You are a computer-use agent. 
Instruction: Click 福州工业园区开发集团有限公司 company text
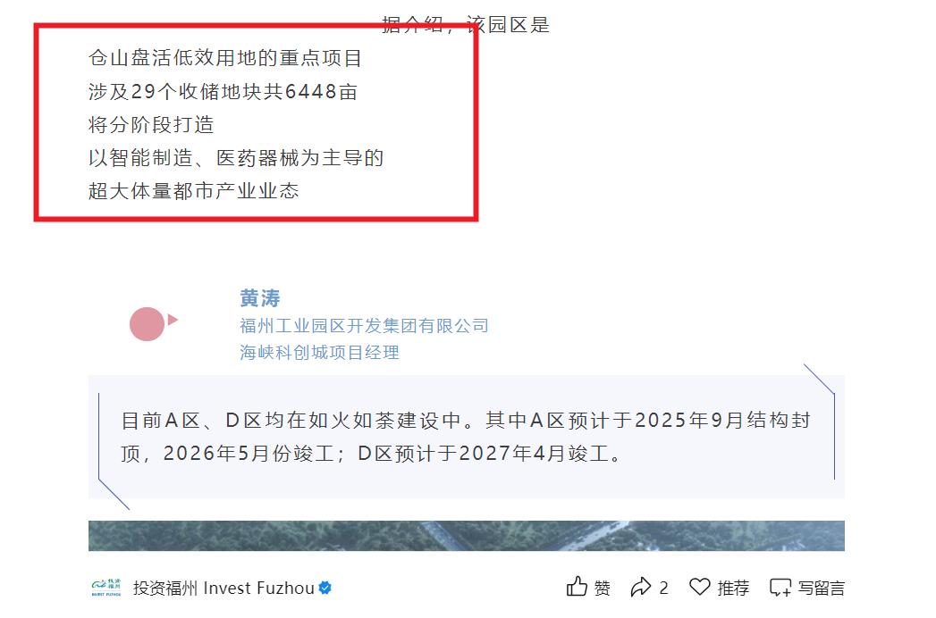point(364,326)
